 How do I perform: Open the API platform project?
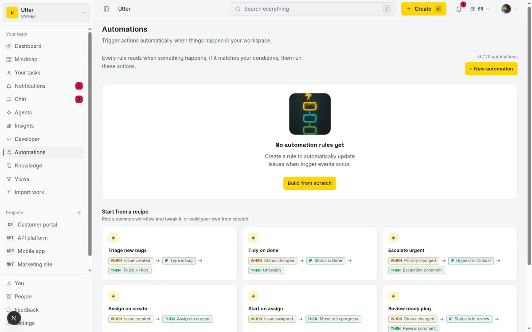click(x=43, y=238)
